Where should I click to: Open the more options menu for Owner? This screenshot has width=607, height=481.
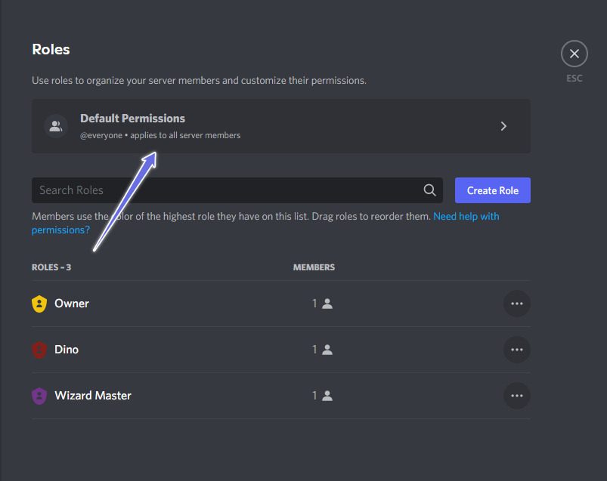[517, 304]
